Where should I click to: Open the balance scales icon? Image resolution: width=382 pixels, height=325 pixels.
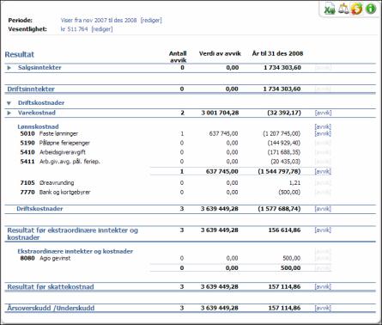point(343,9)
